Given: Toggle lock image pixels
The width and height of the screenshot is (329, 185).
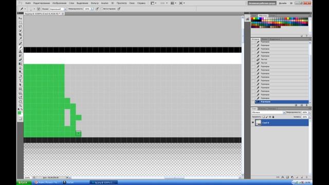Looking at the screenshot, I should point(267,117).
